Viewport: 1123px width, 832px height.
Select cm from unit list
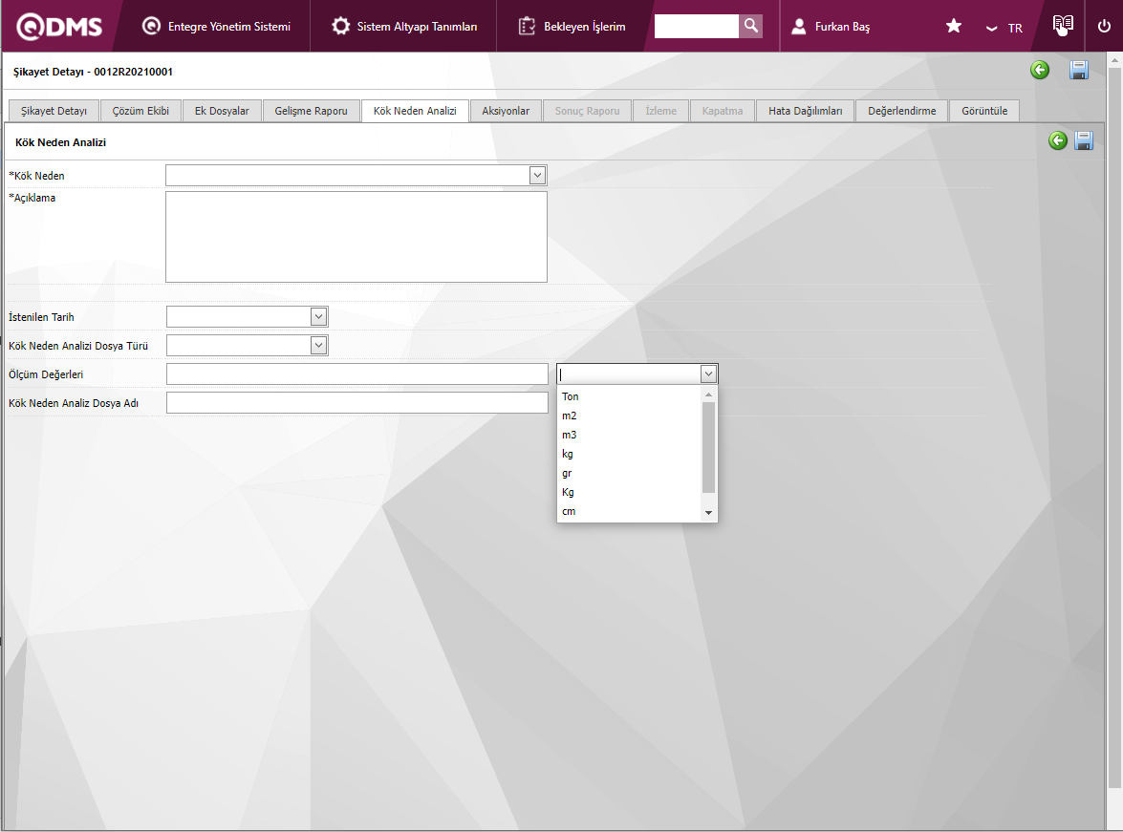[x=630, y=511]
